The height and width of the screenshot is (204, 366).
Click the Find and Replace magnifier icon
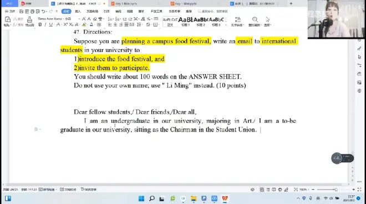pos(255,19)
